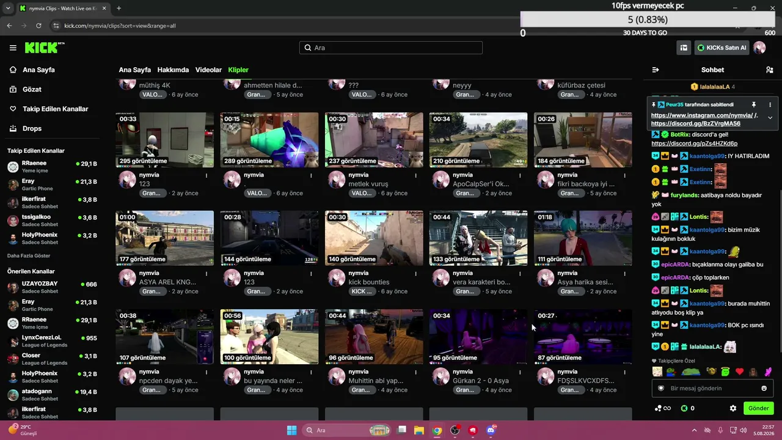Open pinned message three-dot options
The height and width of the screenshot is (440, 782).
coord(770,105)
